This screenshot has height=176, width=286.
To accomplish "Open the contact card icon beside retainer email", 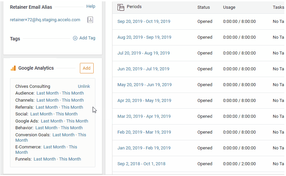I will click(x=90, y=20).
